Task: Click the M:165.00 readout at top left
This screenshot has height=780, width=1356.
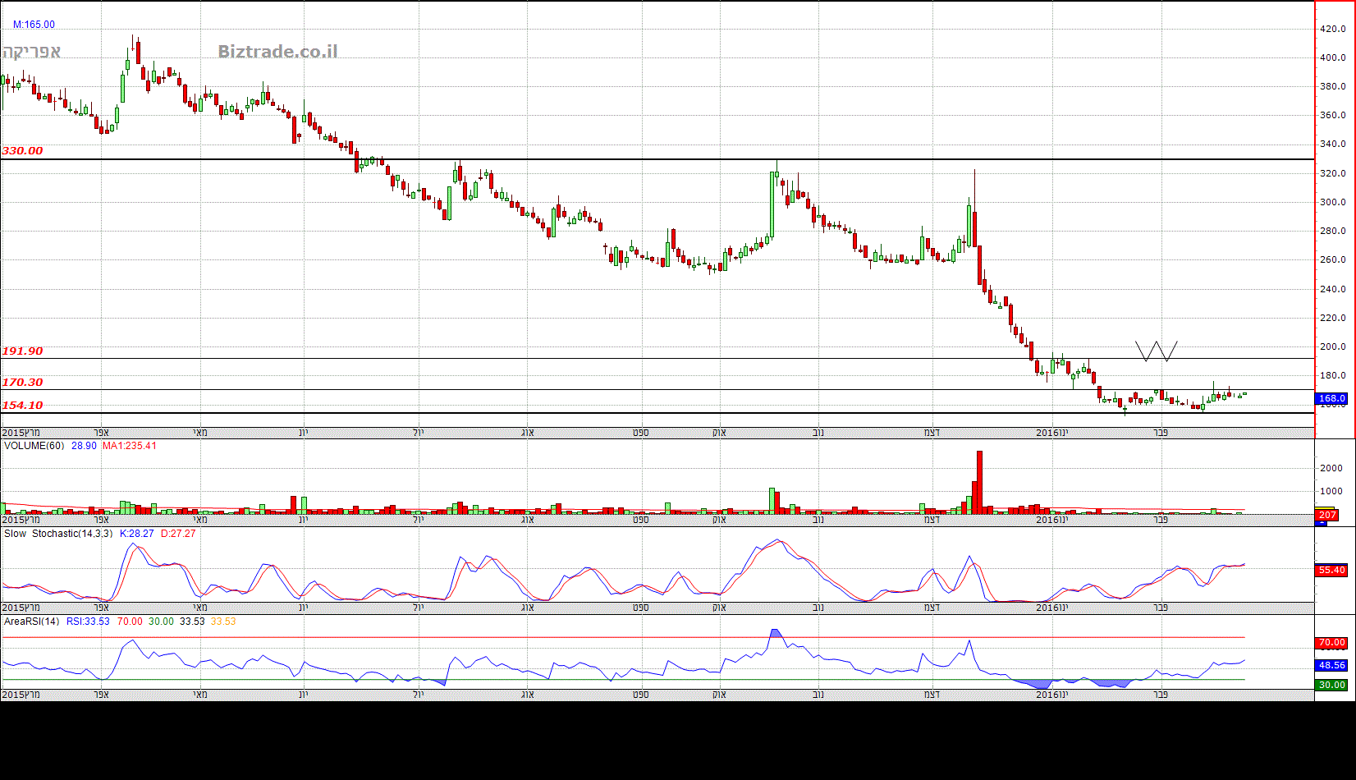Action: [34, 25]
